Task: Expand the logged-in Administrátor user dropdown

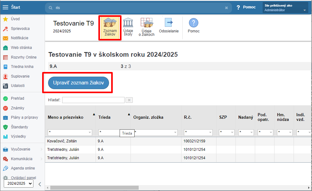Action: click(285, 8)
